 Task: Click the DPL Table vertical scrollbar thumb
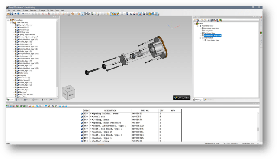point(258,129)
